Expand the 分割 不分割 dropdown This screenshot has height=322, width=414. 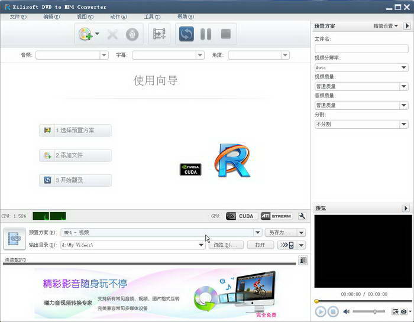[404, 124]
